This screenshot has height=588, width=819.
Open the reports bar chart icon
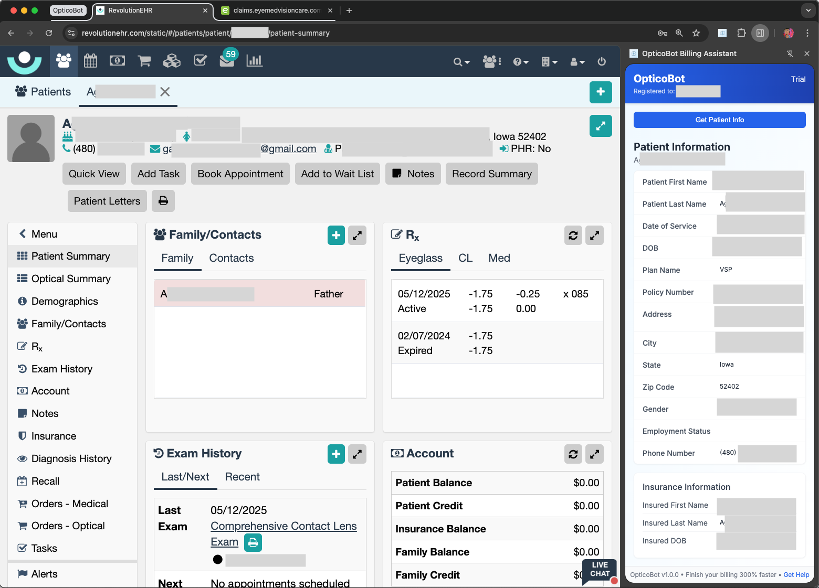point(254,61)
